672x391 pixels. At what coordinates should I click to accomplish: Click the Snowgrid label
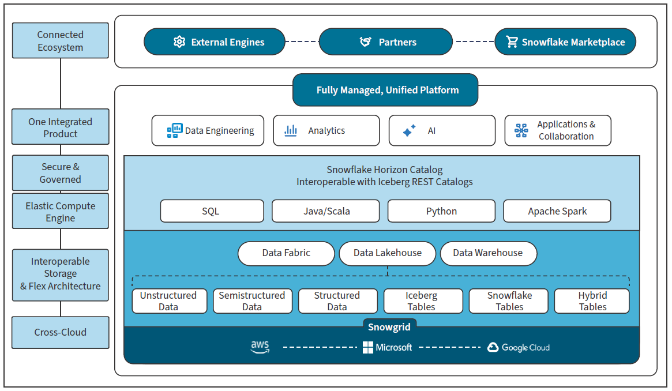tap(389, 327)
